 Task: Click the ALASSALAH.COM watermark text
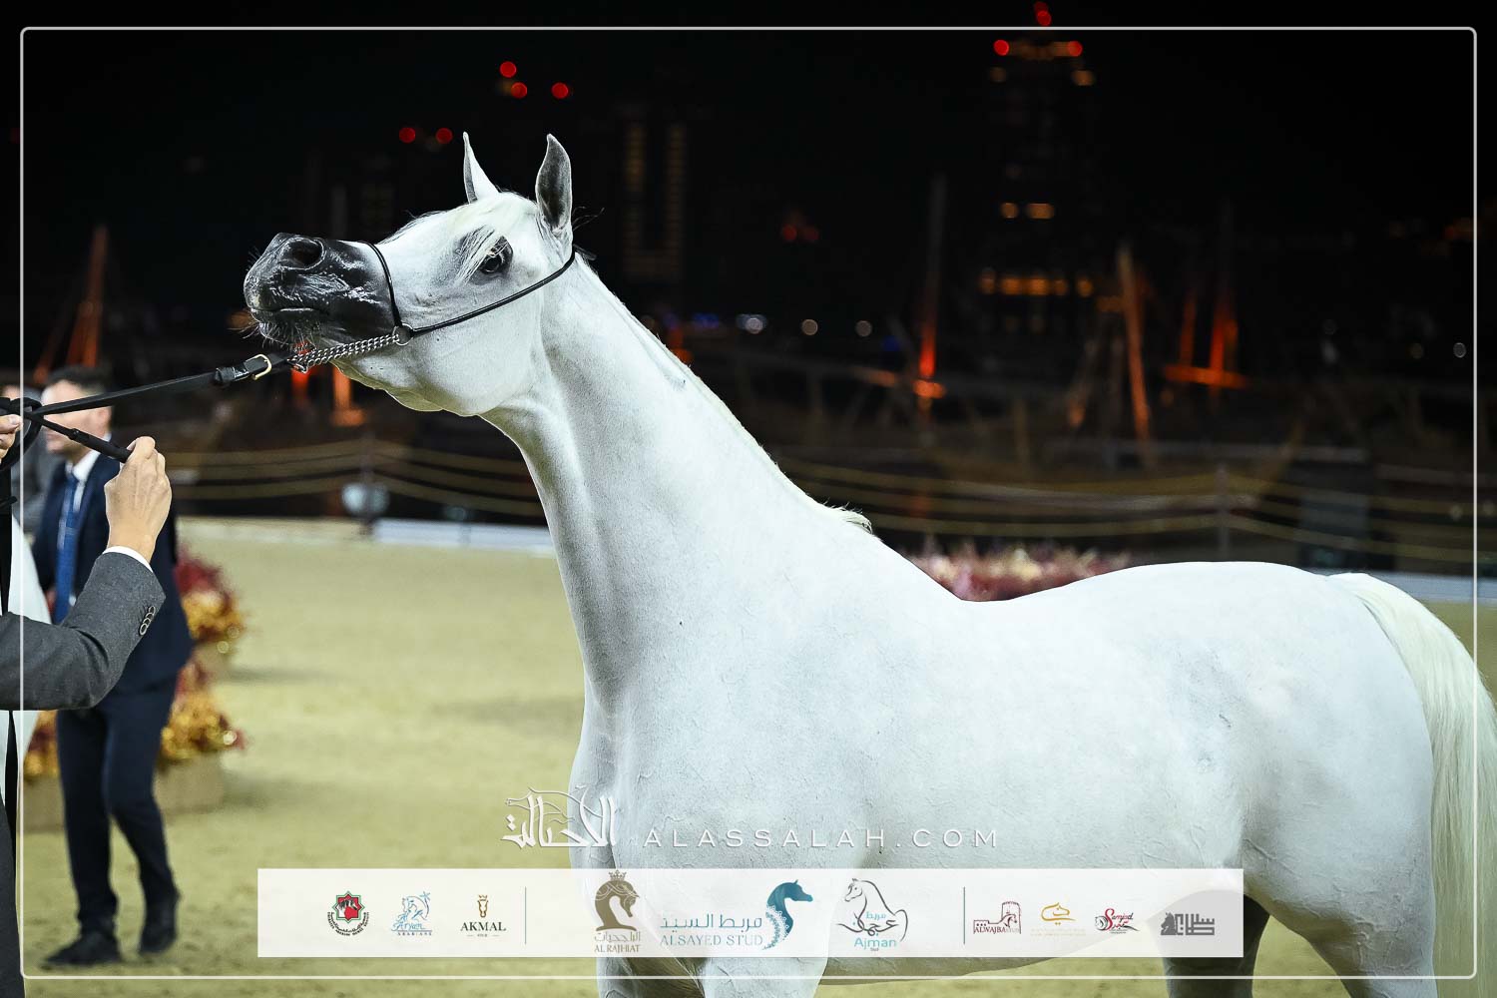pos(819,838)
